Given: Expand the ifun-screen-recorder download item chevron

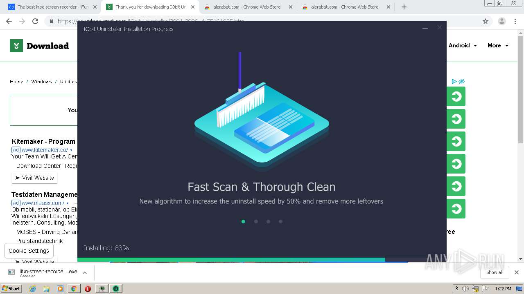Looking at the screenshot, I should 85,273.
